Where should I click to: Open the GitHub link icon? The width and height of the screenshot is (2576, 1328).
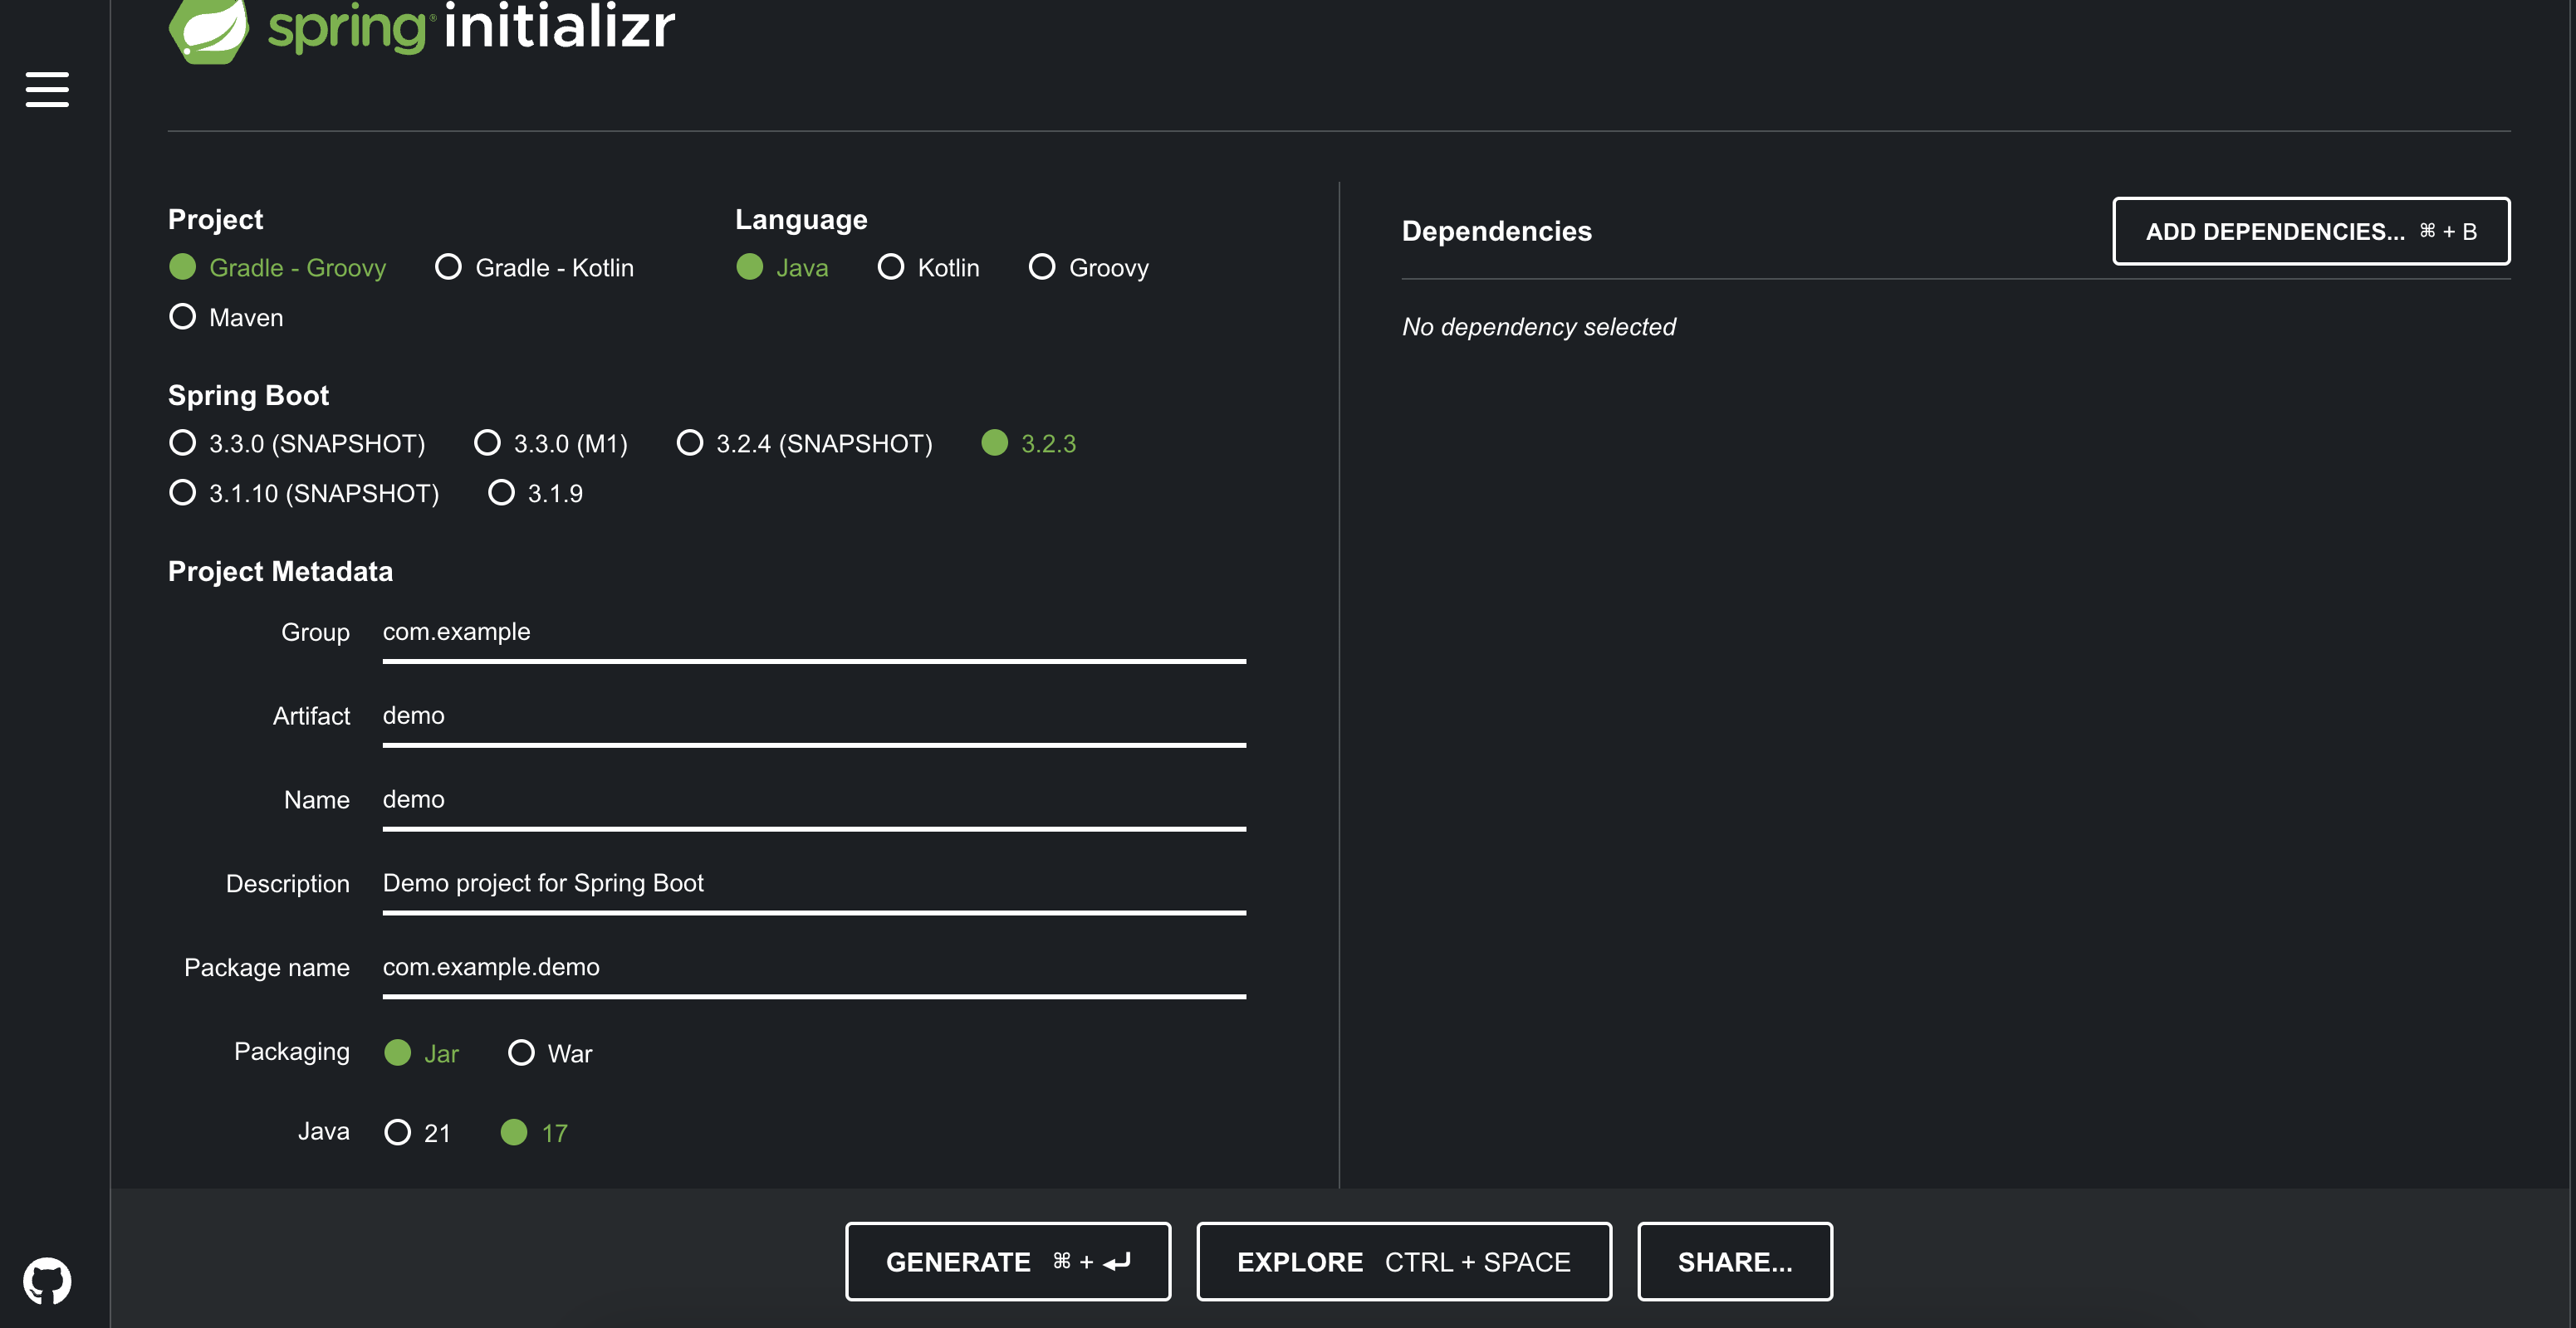pyautogui.click(x=47, y=1280)
